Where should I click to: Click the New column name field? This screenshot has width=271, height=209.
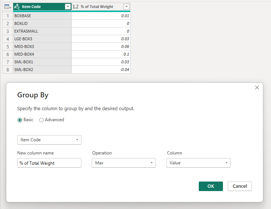point(49,163)
